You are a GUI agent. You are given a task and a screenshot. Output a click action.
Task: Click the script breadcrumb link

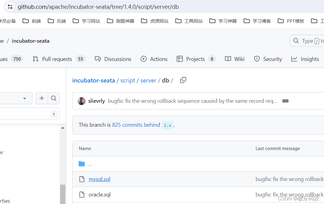point(128,80)
